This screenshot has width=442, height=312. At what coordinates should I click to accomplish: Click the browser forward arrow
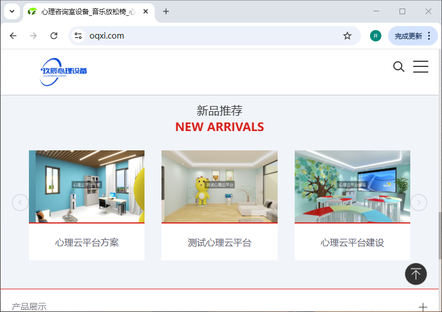coord(33,36)
